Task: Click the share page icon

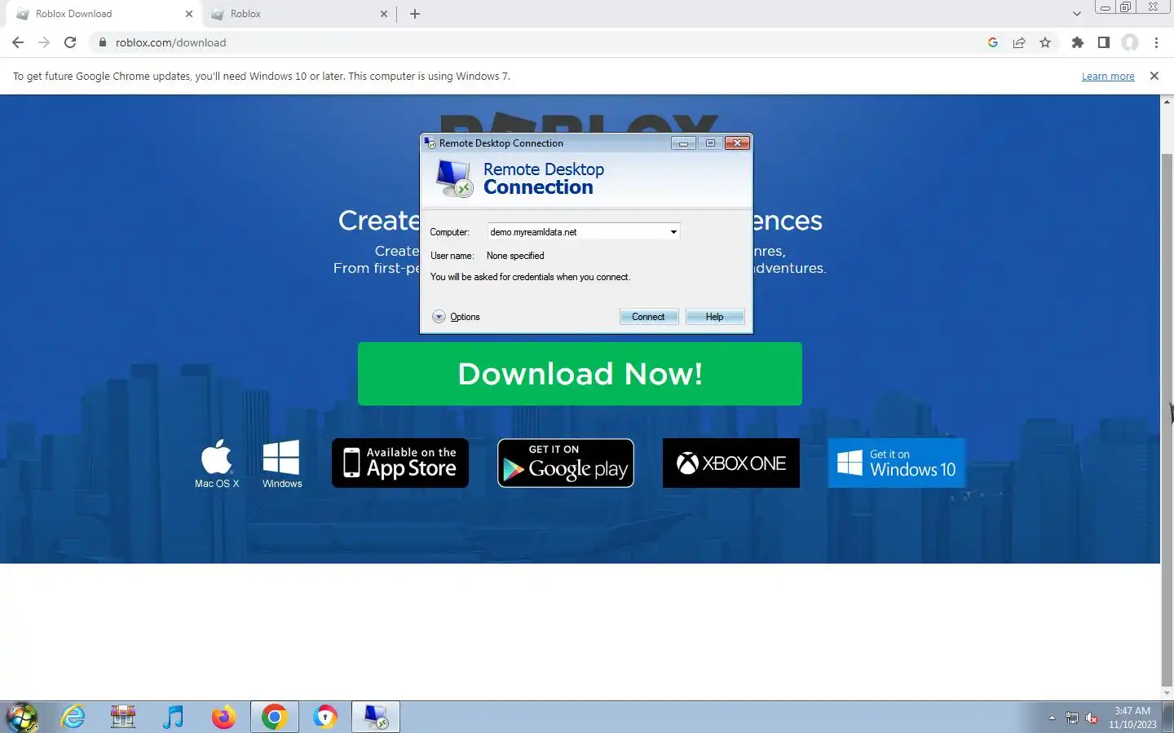Action: [x=1019, y=42]
